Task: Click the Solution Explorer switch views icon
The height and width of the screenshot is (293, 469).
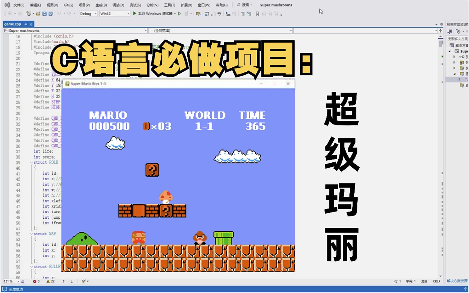Action: tap(450, 31)
